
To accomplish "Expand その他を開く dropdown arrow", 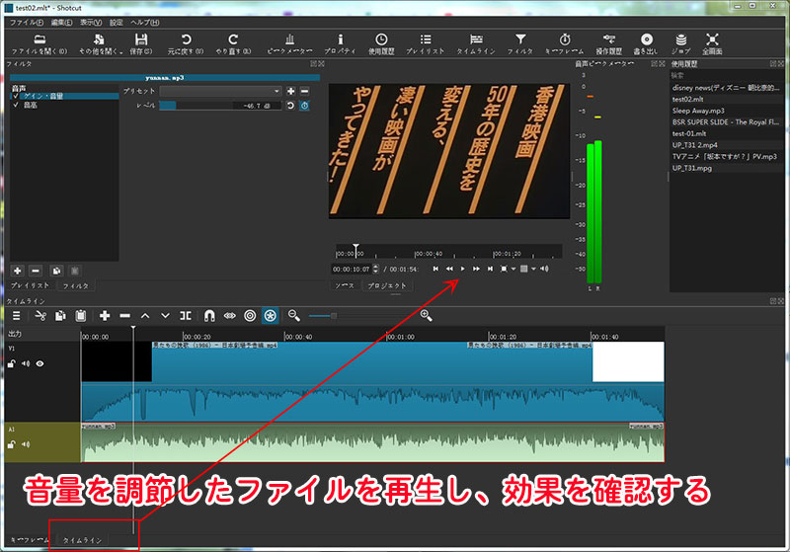I will click(x=121, y=52).
